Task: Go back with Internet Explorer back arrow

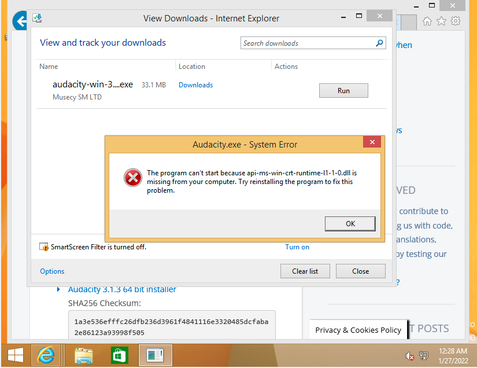Action: coord(20,21)
